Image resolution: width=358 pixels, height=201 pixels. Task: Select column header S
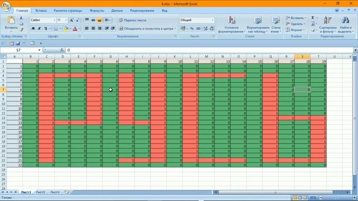coord(303,56)
